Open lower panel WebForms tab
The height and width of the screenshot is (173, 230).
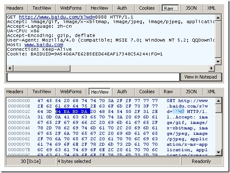pyautogui.click(x=71, y=92)
